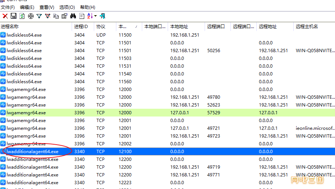Image resolution: width=335 pixels, height=189 pixels.
Task: Click the process icon in the port 12223 row
Action: (3, 183)
